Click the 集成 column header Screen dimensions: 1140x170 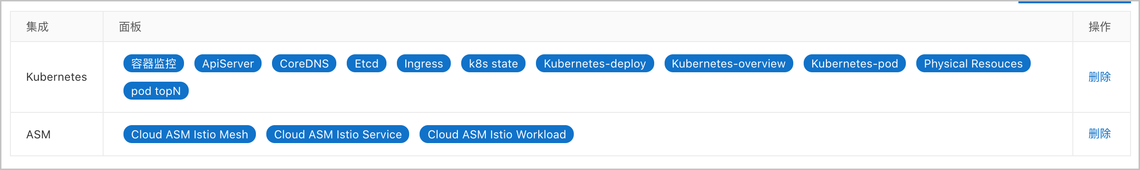tap(37, 27)
